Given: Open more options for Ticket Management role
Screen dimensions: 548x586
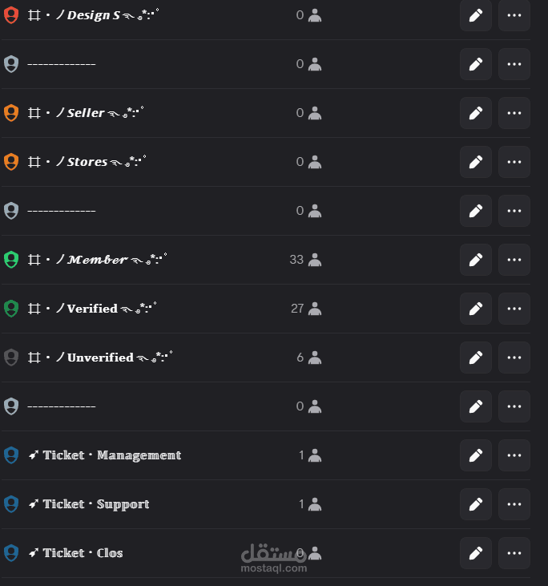Looking at the screenshot, I should point(514,455).
